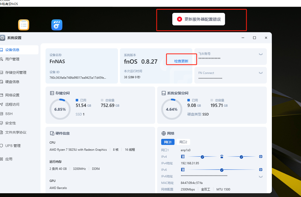This screenshot has width=301, height=197.
Task: Click the 检查更新 link
Action: [x=181, y=61]
